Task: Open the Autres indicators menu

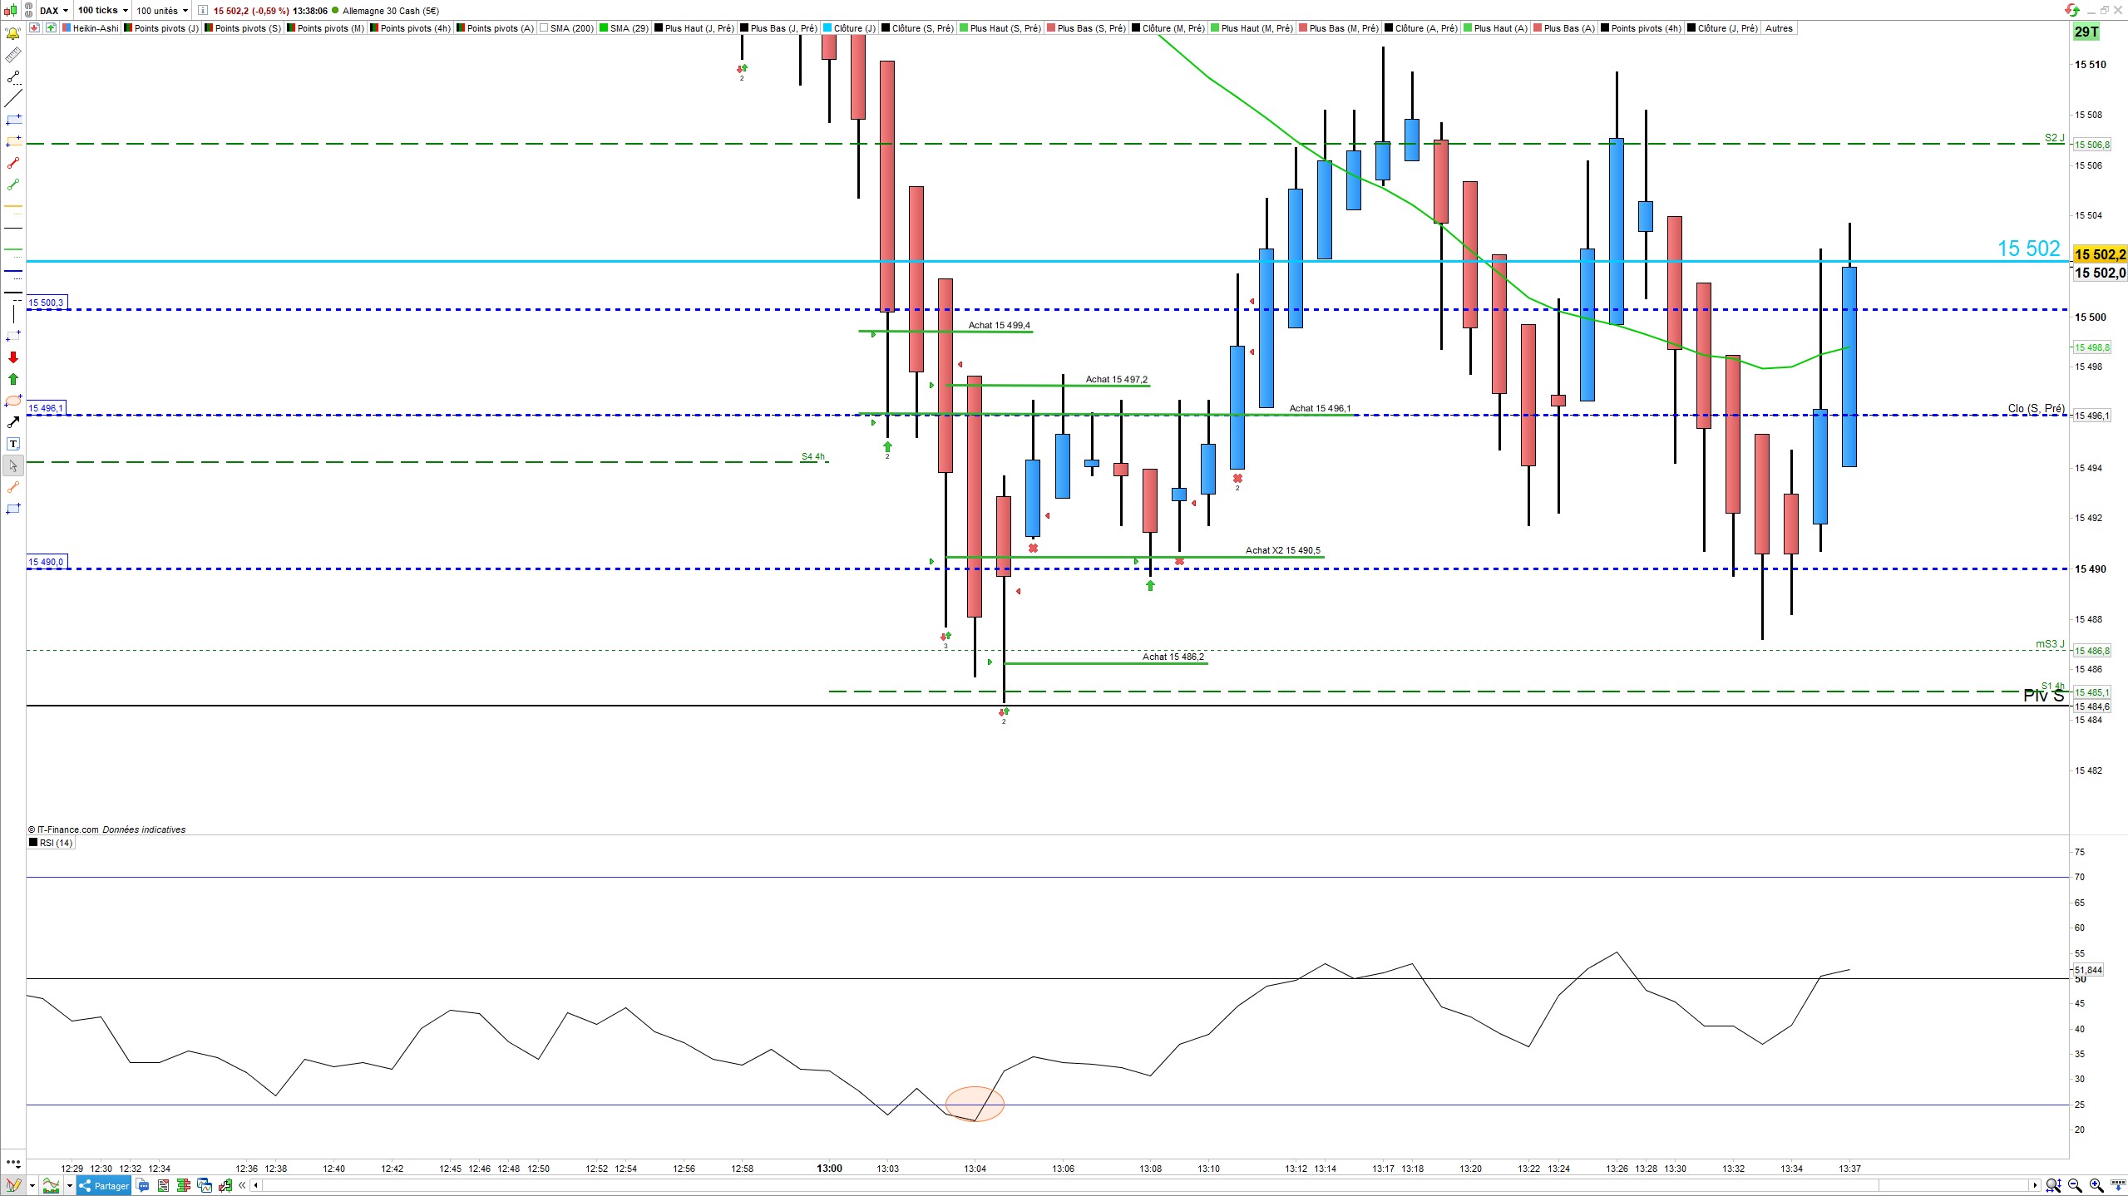Action: tap(1779, 28)
